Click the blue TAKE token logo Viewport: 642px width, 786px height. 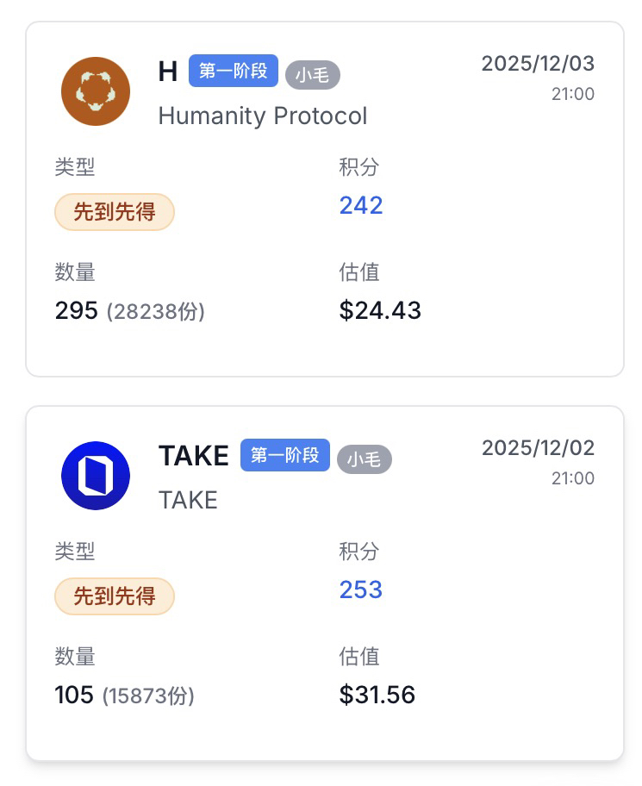coord(96,476)
